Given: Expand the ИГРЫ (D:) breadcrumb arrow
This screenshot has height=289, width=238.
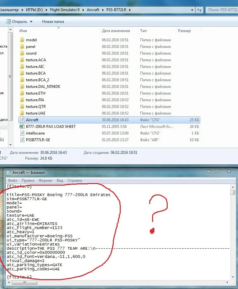Looking at the screenshot, I should point(46,10).
